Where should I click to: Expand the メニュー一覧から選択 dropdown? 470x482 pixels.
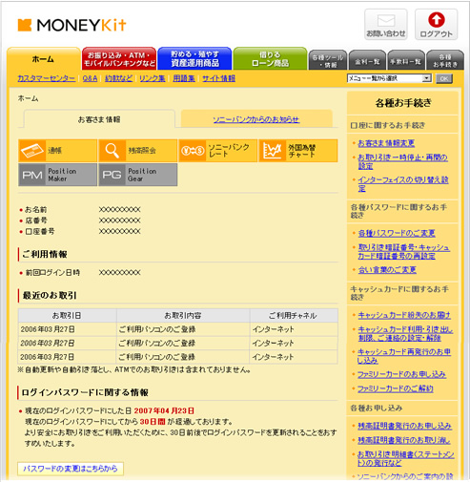389,78
